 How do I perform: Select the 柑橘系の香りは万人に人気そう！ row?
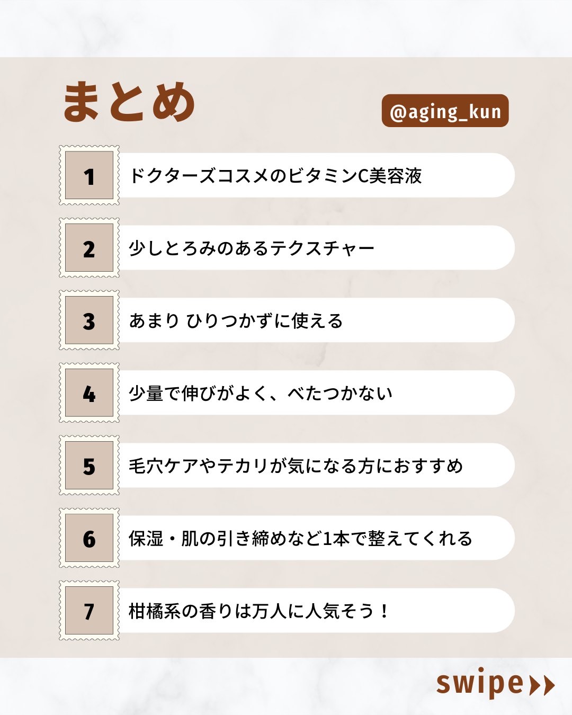click(316, 611)
